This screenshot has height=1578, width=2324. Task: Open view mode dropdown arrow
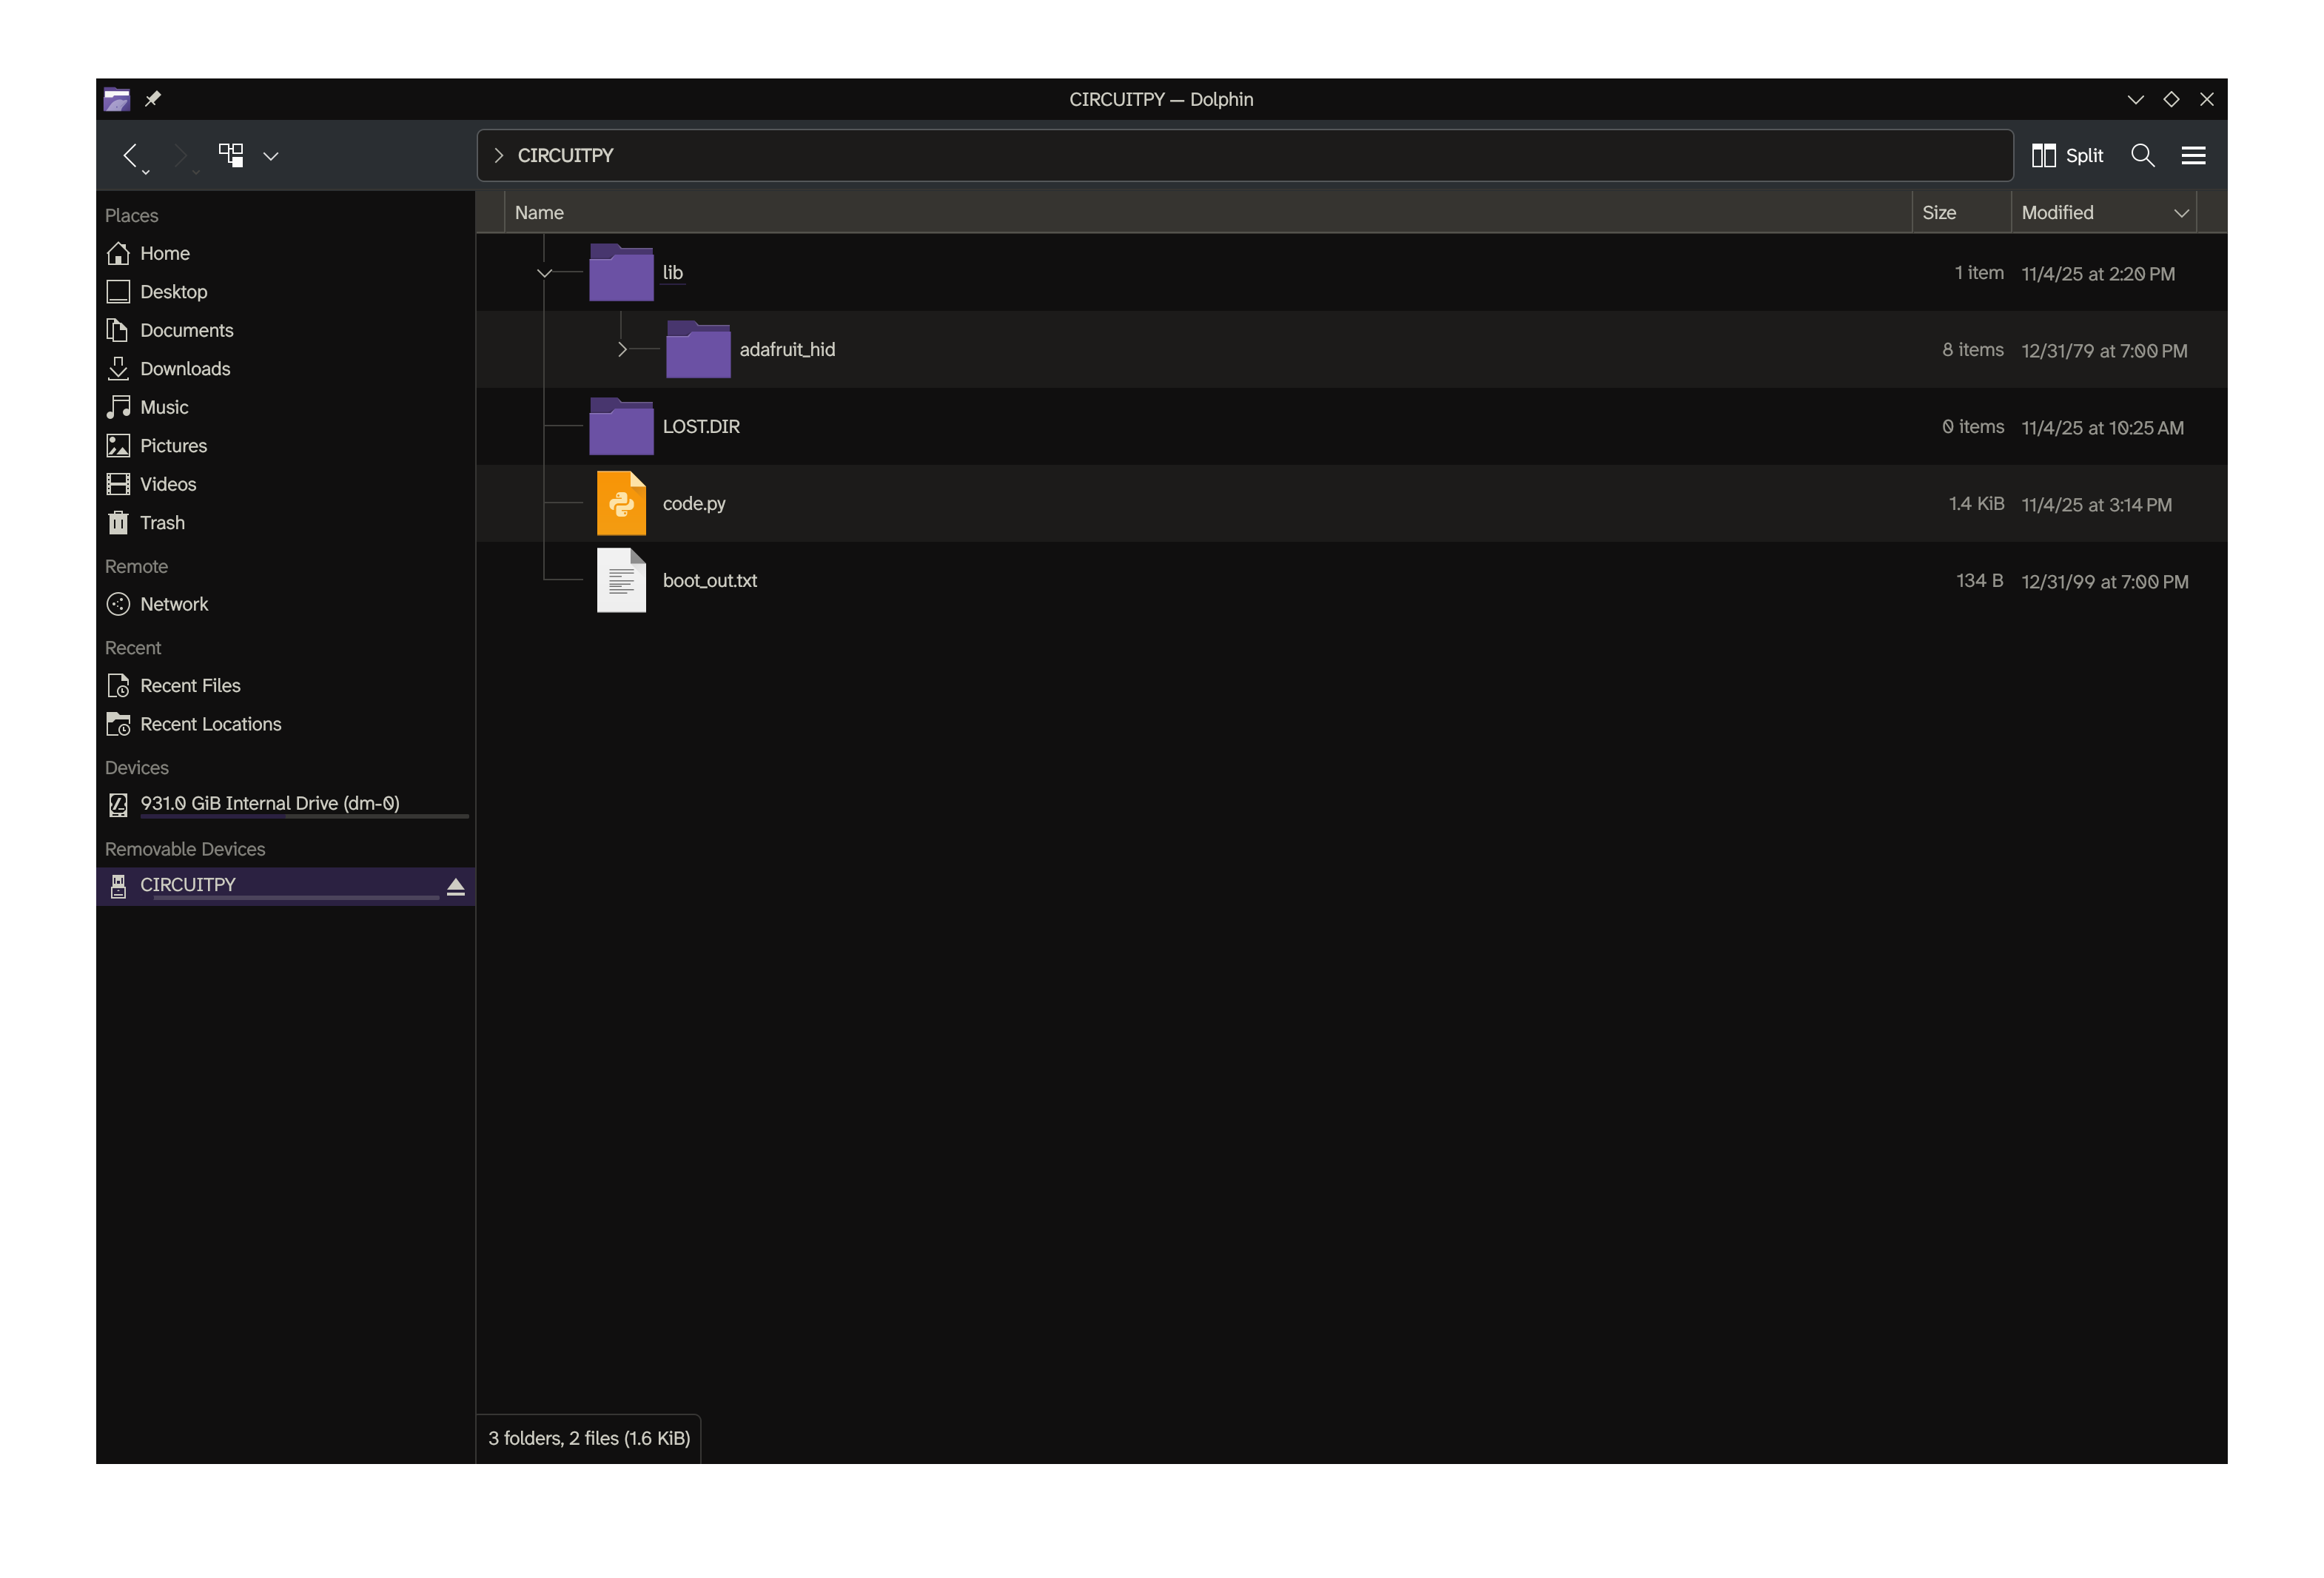[271, 156]
